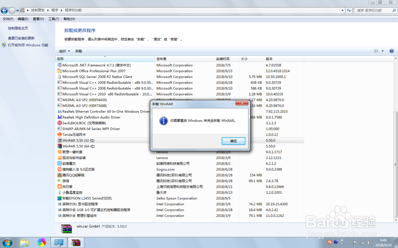Click 程序 in address breadcrumb
Screen dimensions: 398x248
55,10
